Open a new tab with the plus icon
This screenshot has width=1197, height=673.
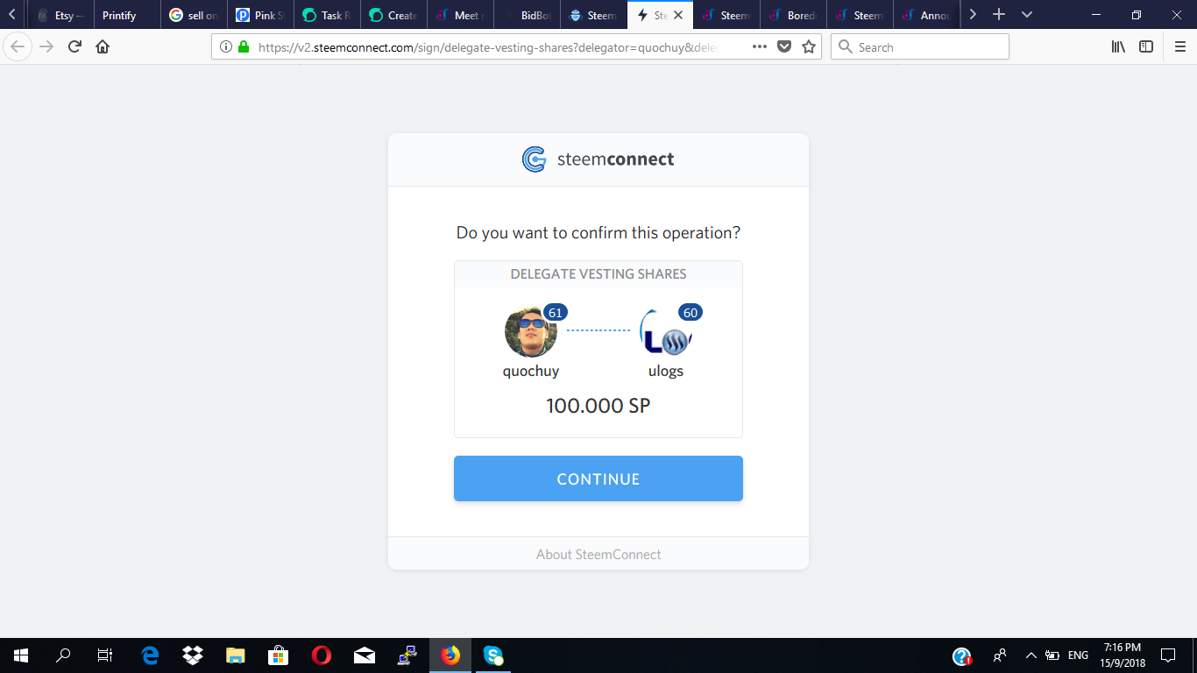click(x=998, y=15)
